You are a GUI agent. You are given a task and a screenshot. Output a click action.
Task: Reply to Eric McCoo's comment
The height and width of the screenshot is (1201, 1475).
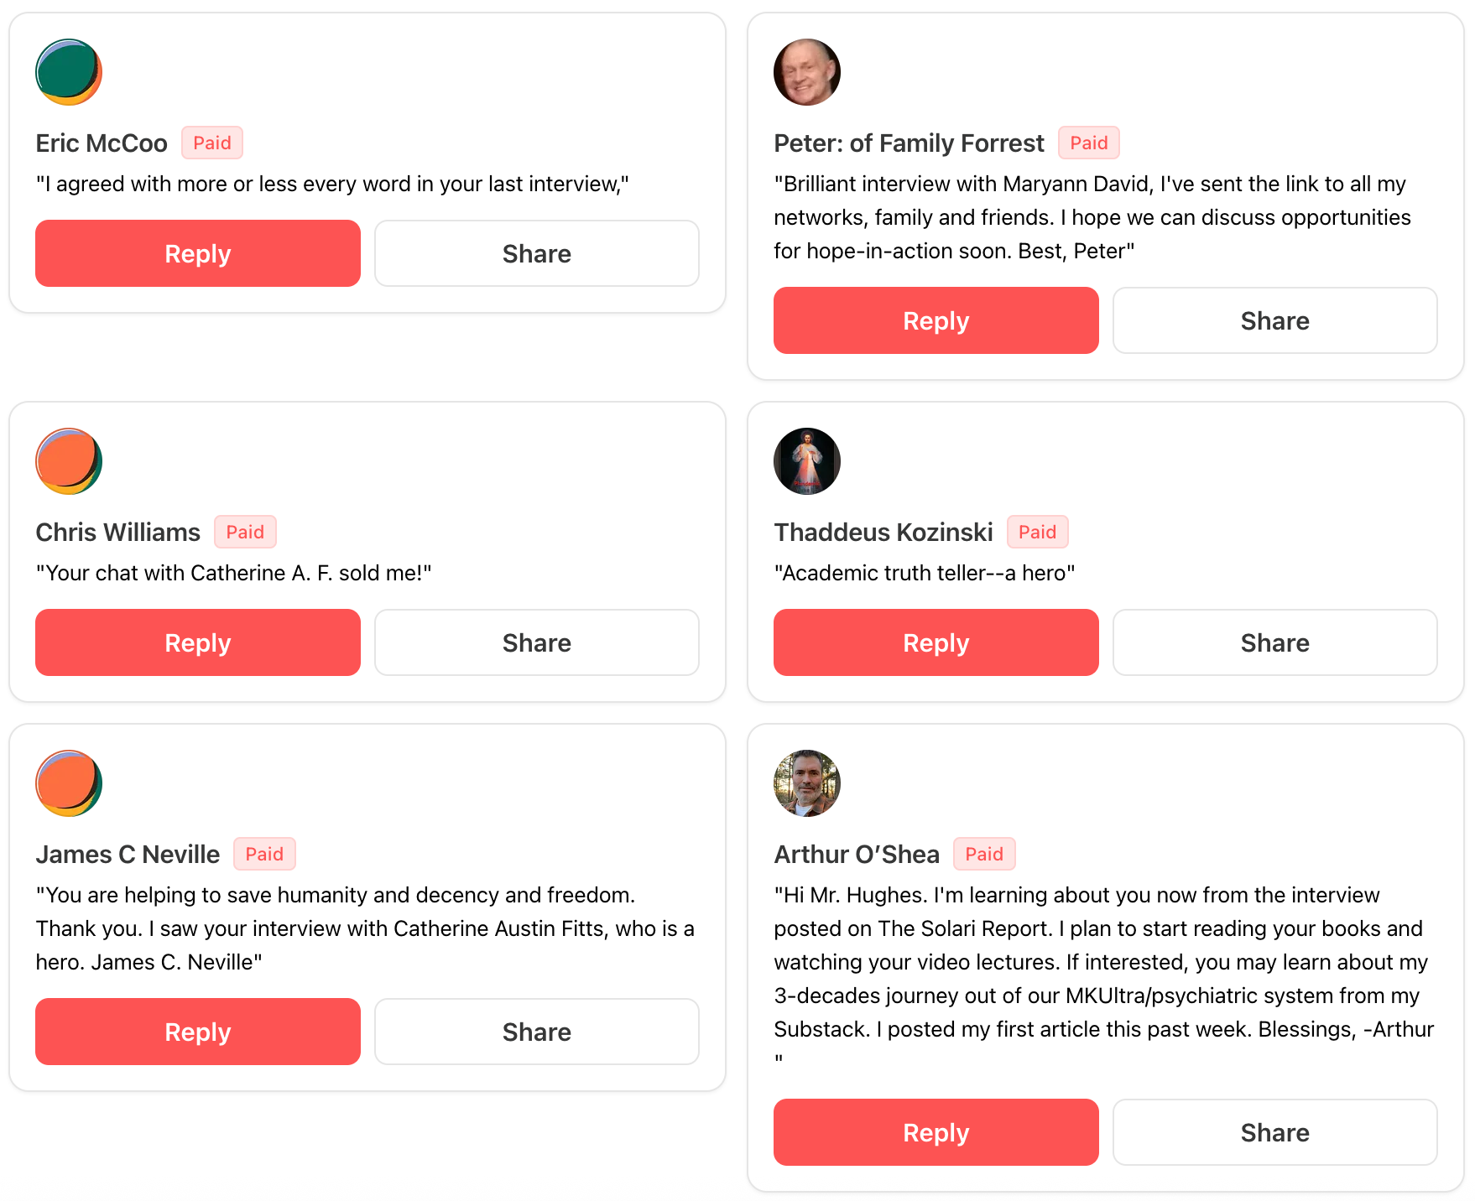[x=198, y=253]
